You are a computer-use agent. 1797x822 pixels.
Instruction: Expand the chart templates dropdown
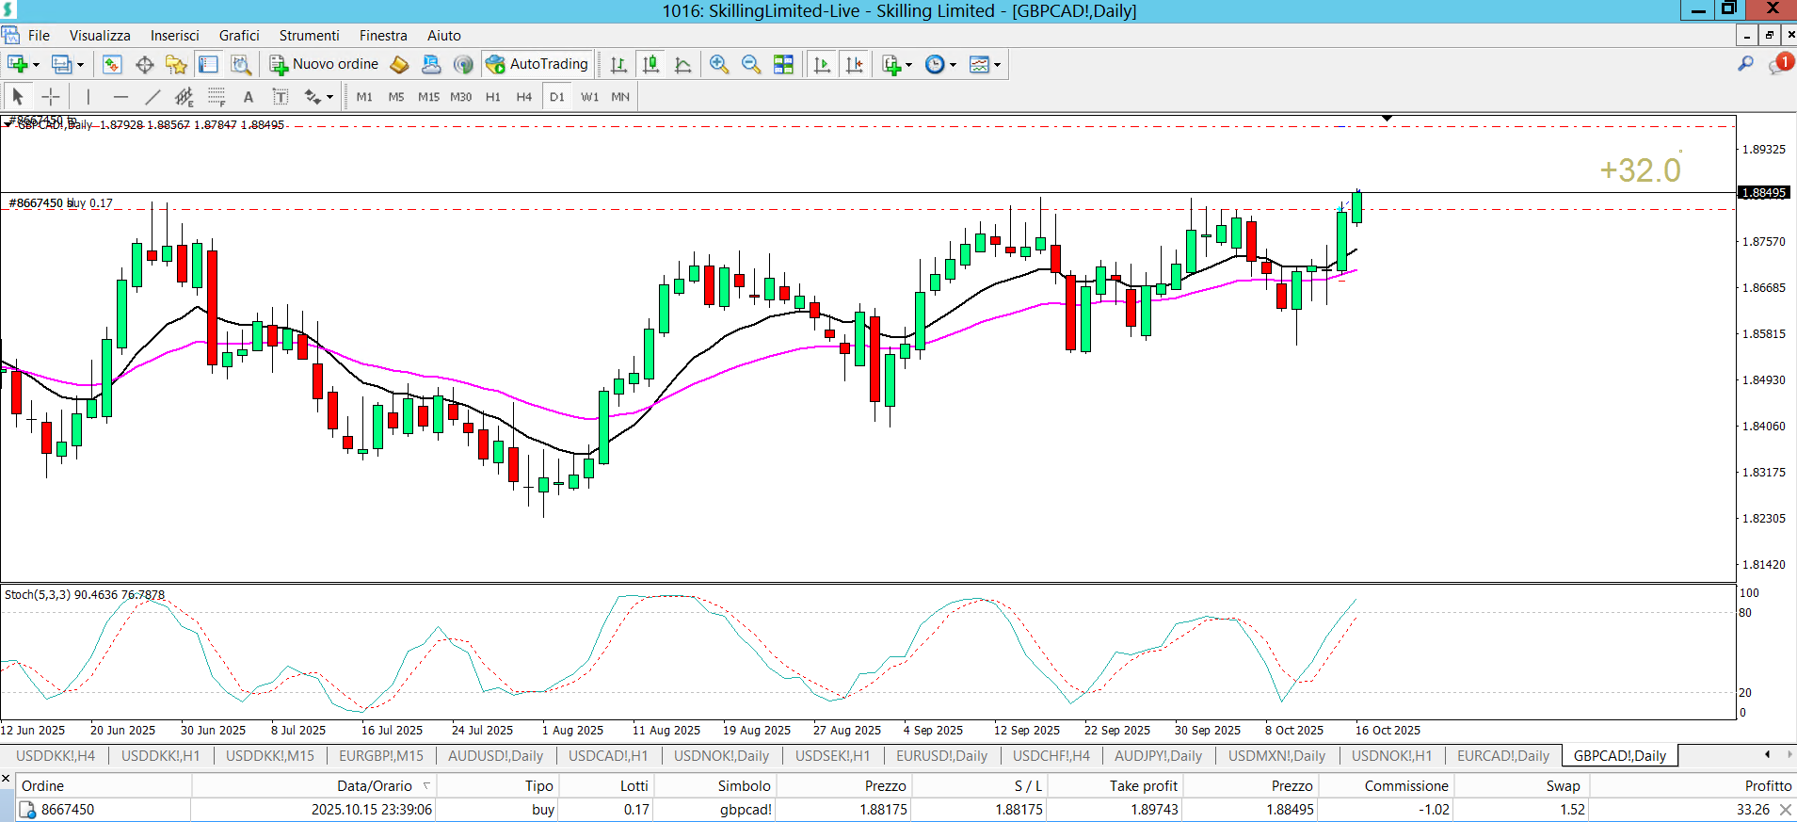coord(997,65)
